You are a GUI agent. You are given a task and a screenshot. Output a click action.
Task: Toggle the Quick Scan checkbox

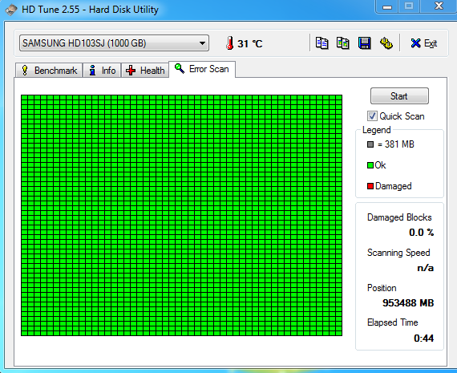(x=372, y=116)
